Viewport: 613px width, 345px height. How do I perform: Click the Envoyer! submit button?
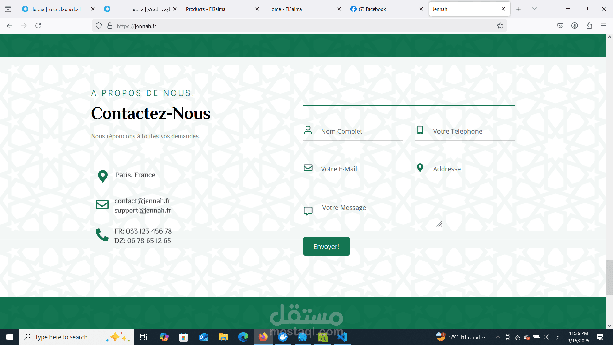[326, 246]
